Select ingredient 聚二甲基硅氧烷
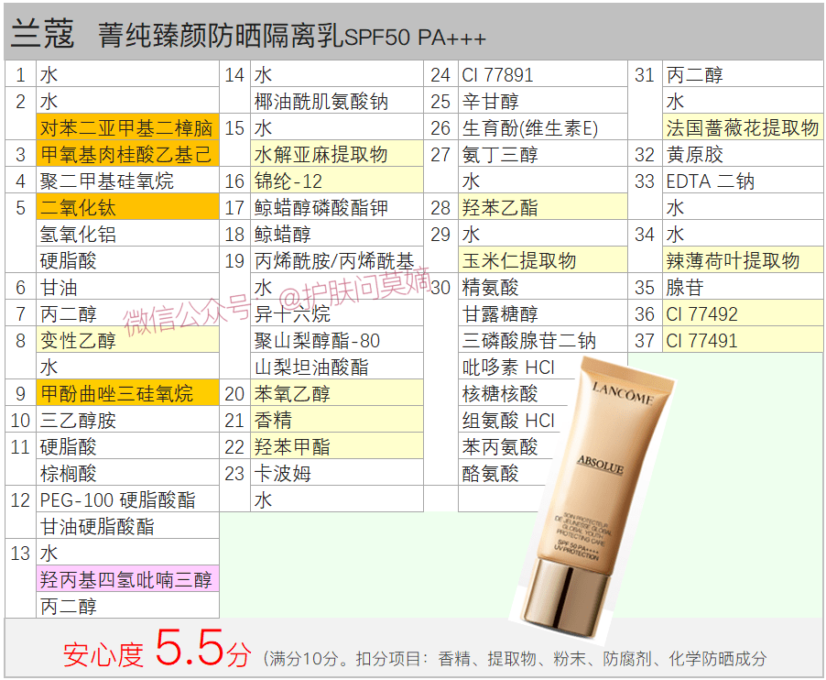The width and height of the screenshot is (826, 680). [x=127, y=181]
